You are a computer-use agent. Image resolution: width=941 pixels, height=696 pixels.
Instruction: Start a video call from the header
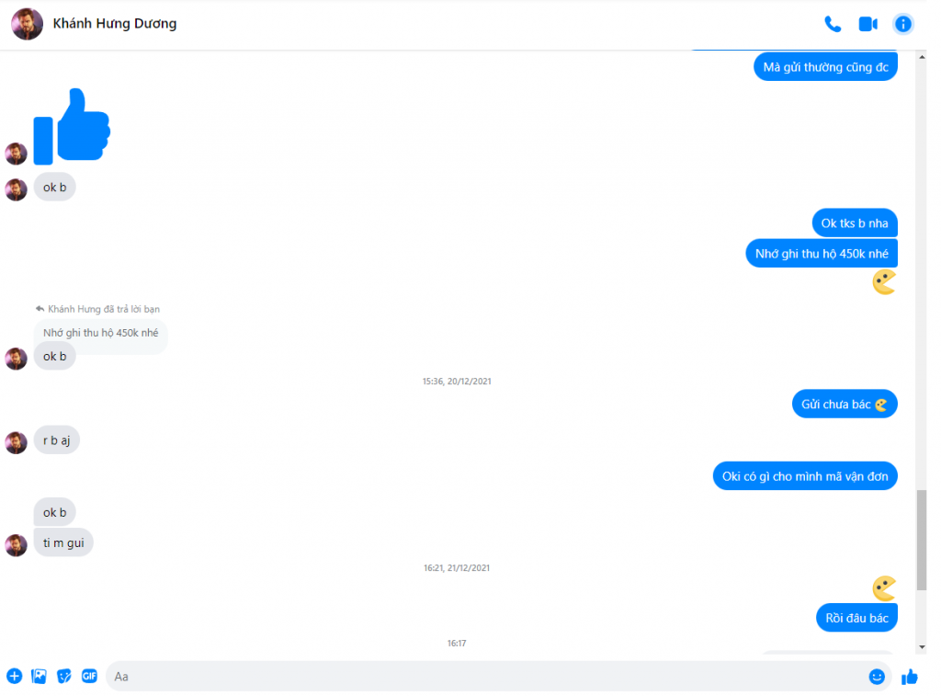tap(867, 24)
